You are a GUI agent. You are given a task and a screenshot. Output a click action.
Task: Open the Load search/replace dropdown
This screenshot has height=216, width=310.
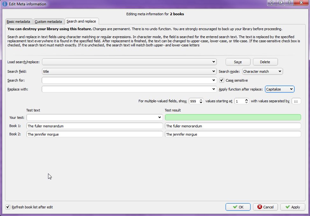[129, 62]
